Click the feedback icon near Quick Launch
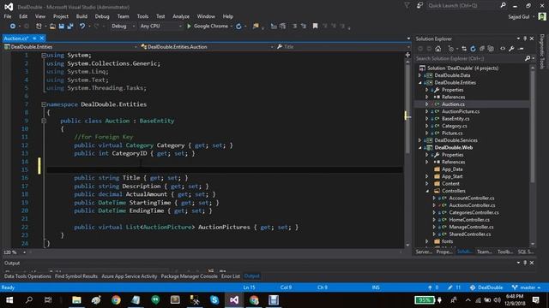 click(419, 5)
